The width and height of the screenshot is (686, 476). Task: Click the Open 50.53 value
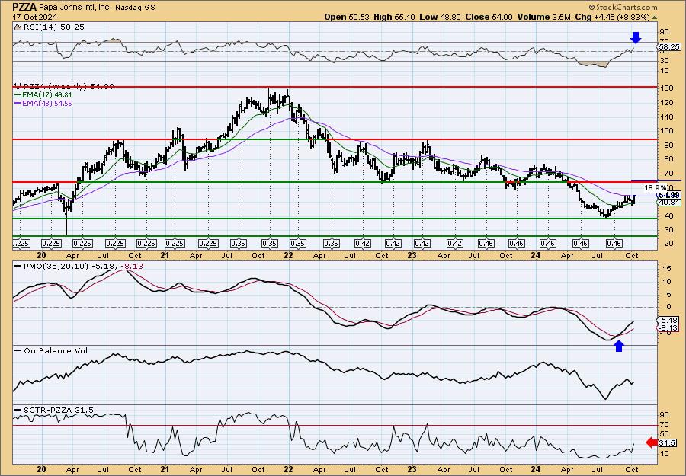pos(347,17)
